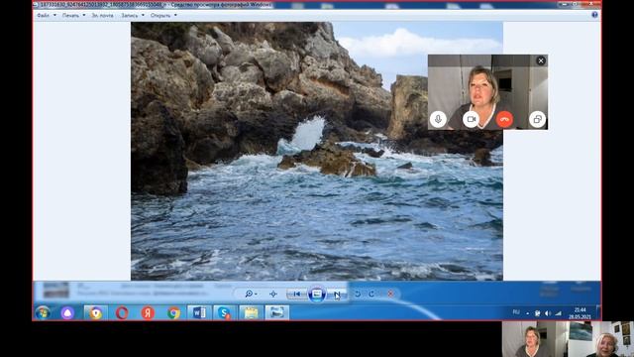This screenshot has height=357, width=634.
Task: Click Эл. почта in the menu bar
Action: tap(102, 16)
